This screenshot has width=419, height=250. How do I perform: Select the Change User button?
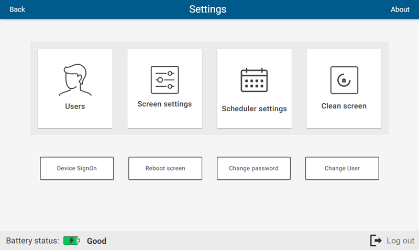pos(342,168)
